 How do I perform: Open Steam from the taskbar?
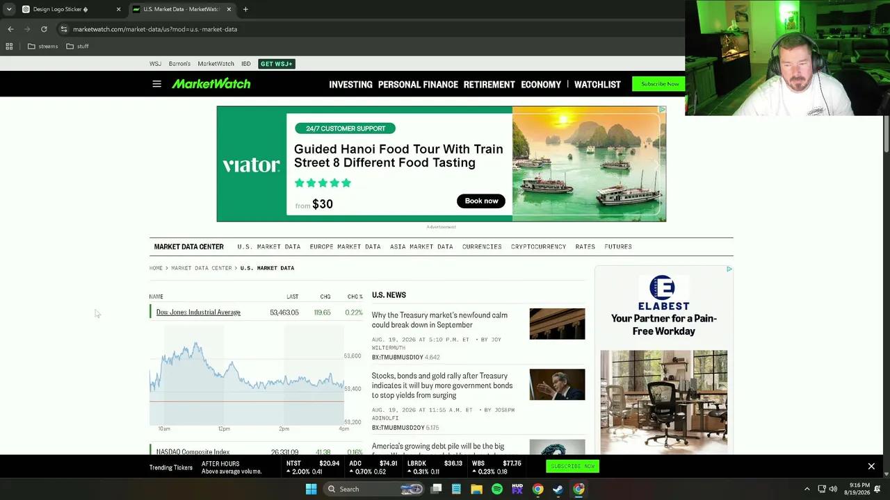point(558,489)
